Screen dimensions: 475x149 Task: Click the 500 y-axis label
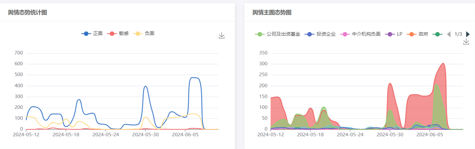(x=19, y=74)
